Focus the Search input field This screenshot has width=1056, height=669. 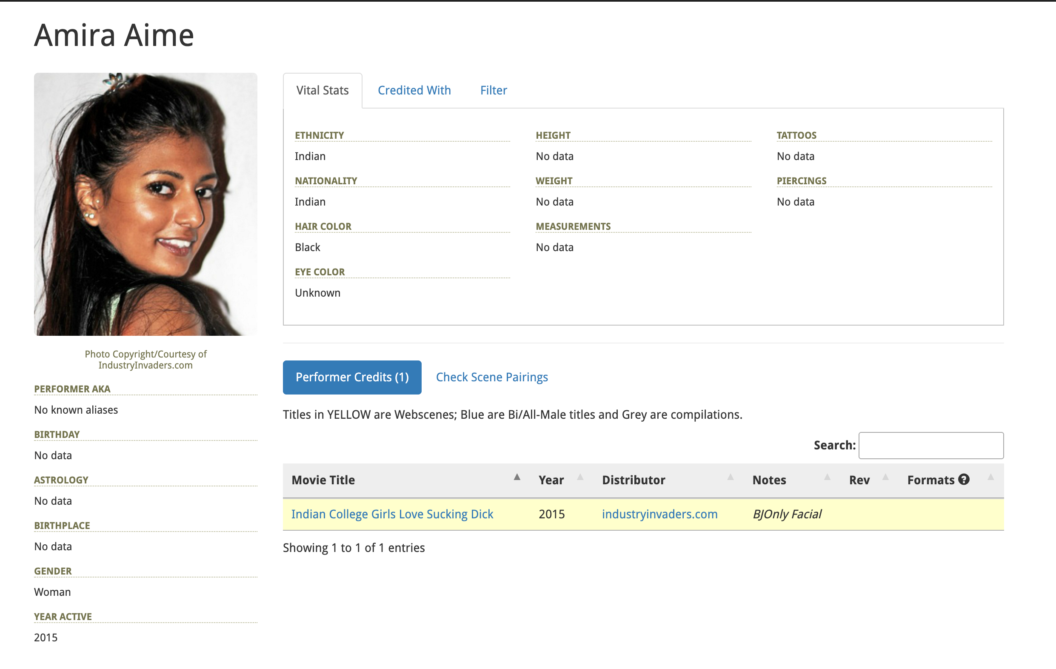click(x=930, y=445)
